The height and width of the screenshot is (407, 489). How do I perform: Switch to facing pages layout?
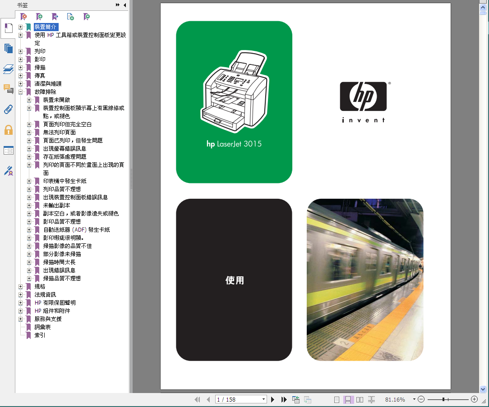[360, 399]
